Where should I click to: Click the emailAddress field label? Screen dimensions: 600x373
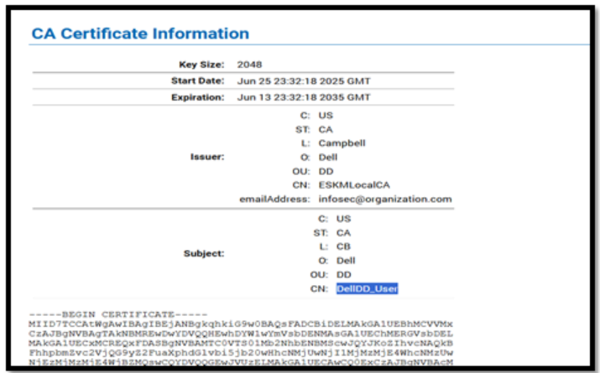(274, 199)
